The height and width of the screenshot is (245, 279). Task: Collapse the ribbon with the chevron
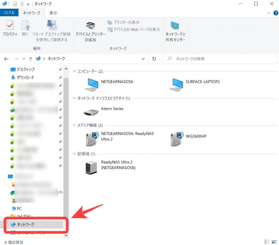click(x=268, y=13)
